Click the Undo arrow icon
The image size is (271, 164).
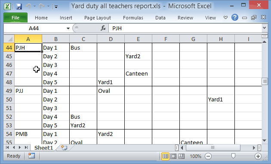click(x=28, y=6)
